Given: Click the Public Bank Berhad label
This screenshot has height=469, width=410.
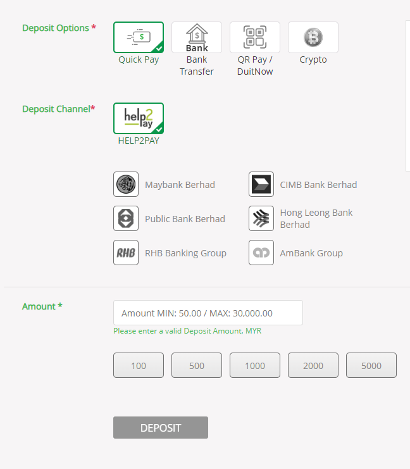Looking at the screenshot, I should point(185,219).
